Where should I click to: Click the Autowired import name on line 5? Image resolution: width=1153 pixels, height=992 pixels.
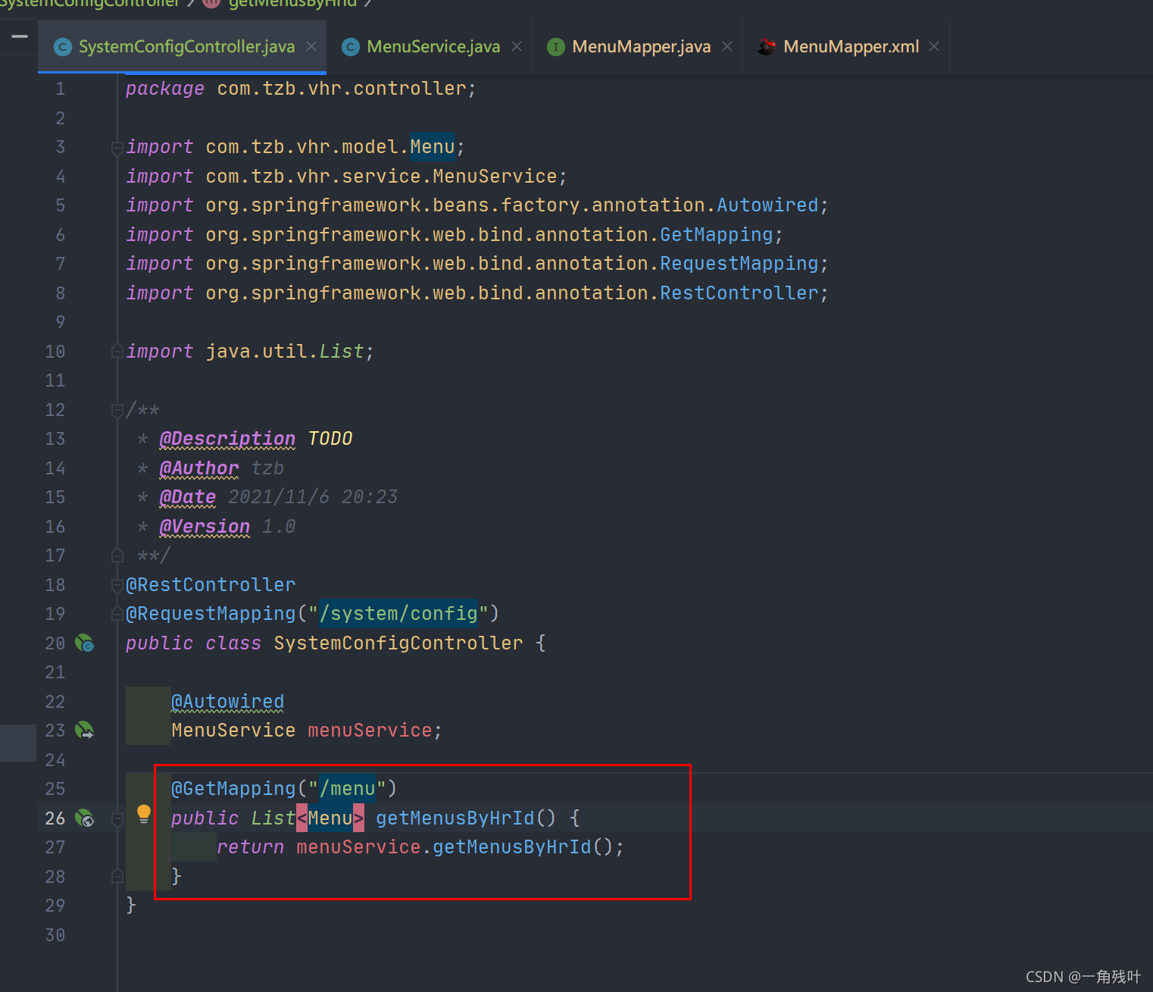point(767,205)
